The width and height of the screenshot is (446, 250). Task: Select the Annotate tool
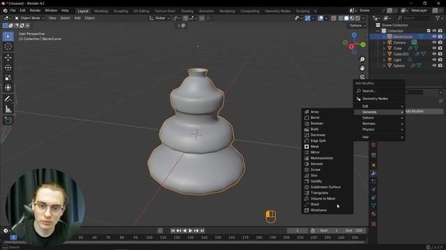click(8, 99)
